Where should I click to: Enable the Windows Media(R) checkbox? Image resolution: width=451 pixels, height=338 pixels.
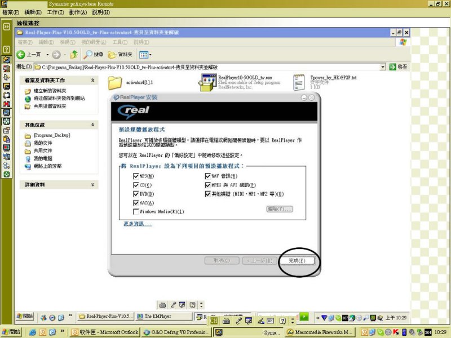136,212
